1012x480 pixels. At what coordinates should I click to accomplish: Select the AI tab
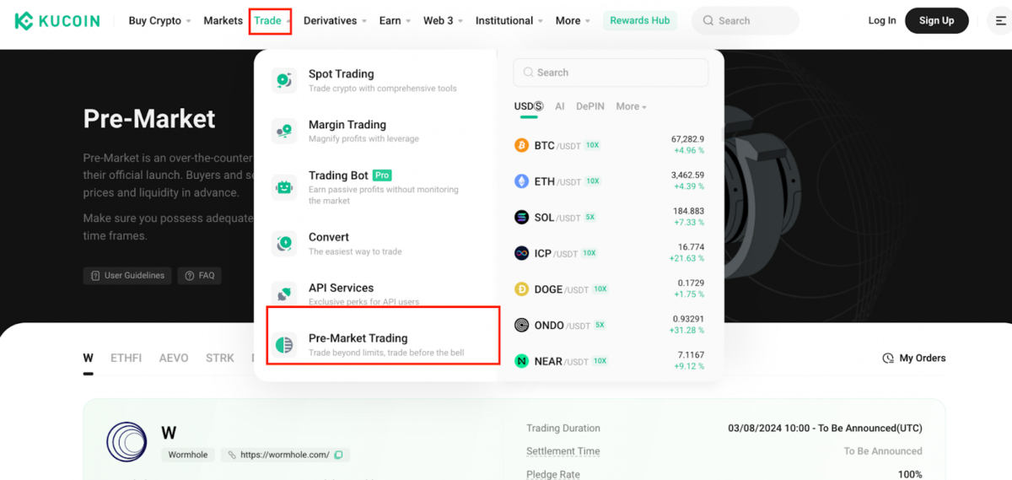click(x=560, y=106)
